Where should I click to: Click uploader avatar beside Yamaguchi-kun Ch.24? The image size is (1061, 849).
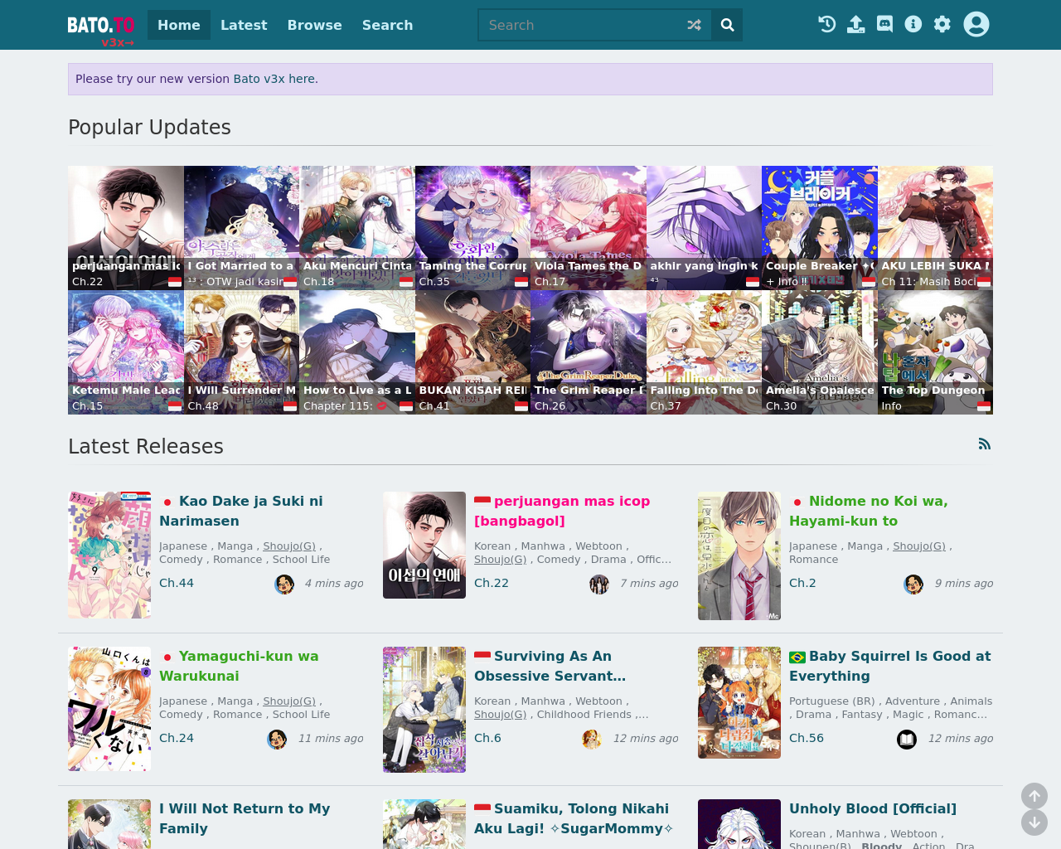[277, 739]
